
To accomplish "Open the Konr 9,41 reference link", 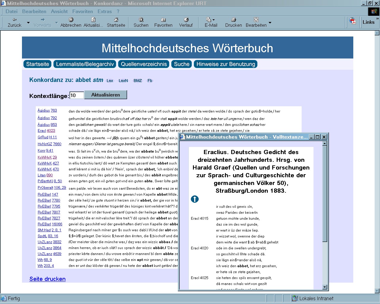I will click(x=45, y=151).
